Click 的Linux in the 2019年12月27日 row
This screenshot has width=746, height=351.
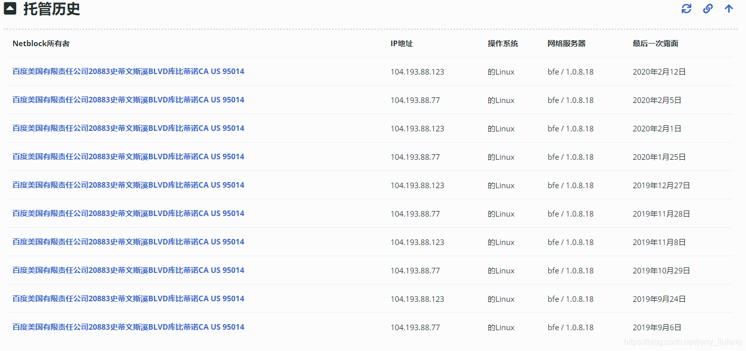click(x=501, y=186)
